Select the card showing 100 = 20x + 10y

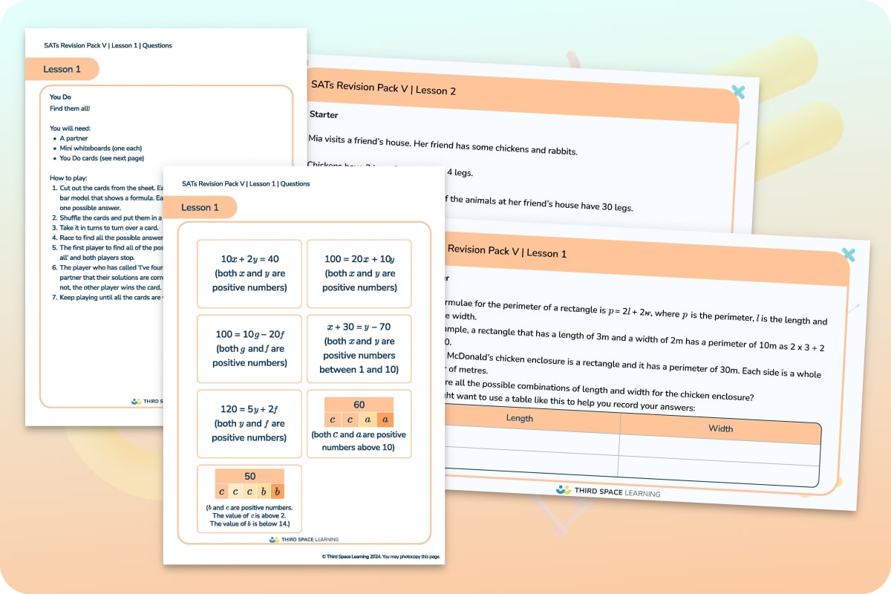pyautogui.click(x=359, y=275)
